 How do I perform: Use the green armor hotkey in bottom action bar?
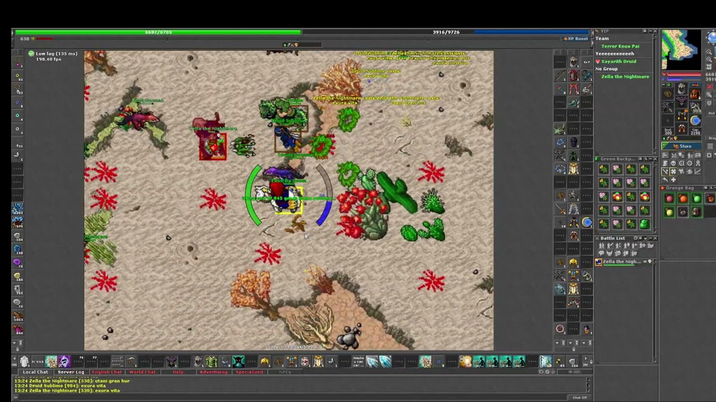point(211,362)
